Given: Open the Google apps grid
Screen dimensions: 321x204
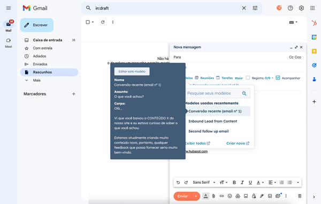Looking at the screenshot, I should tap(312, 8).
